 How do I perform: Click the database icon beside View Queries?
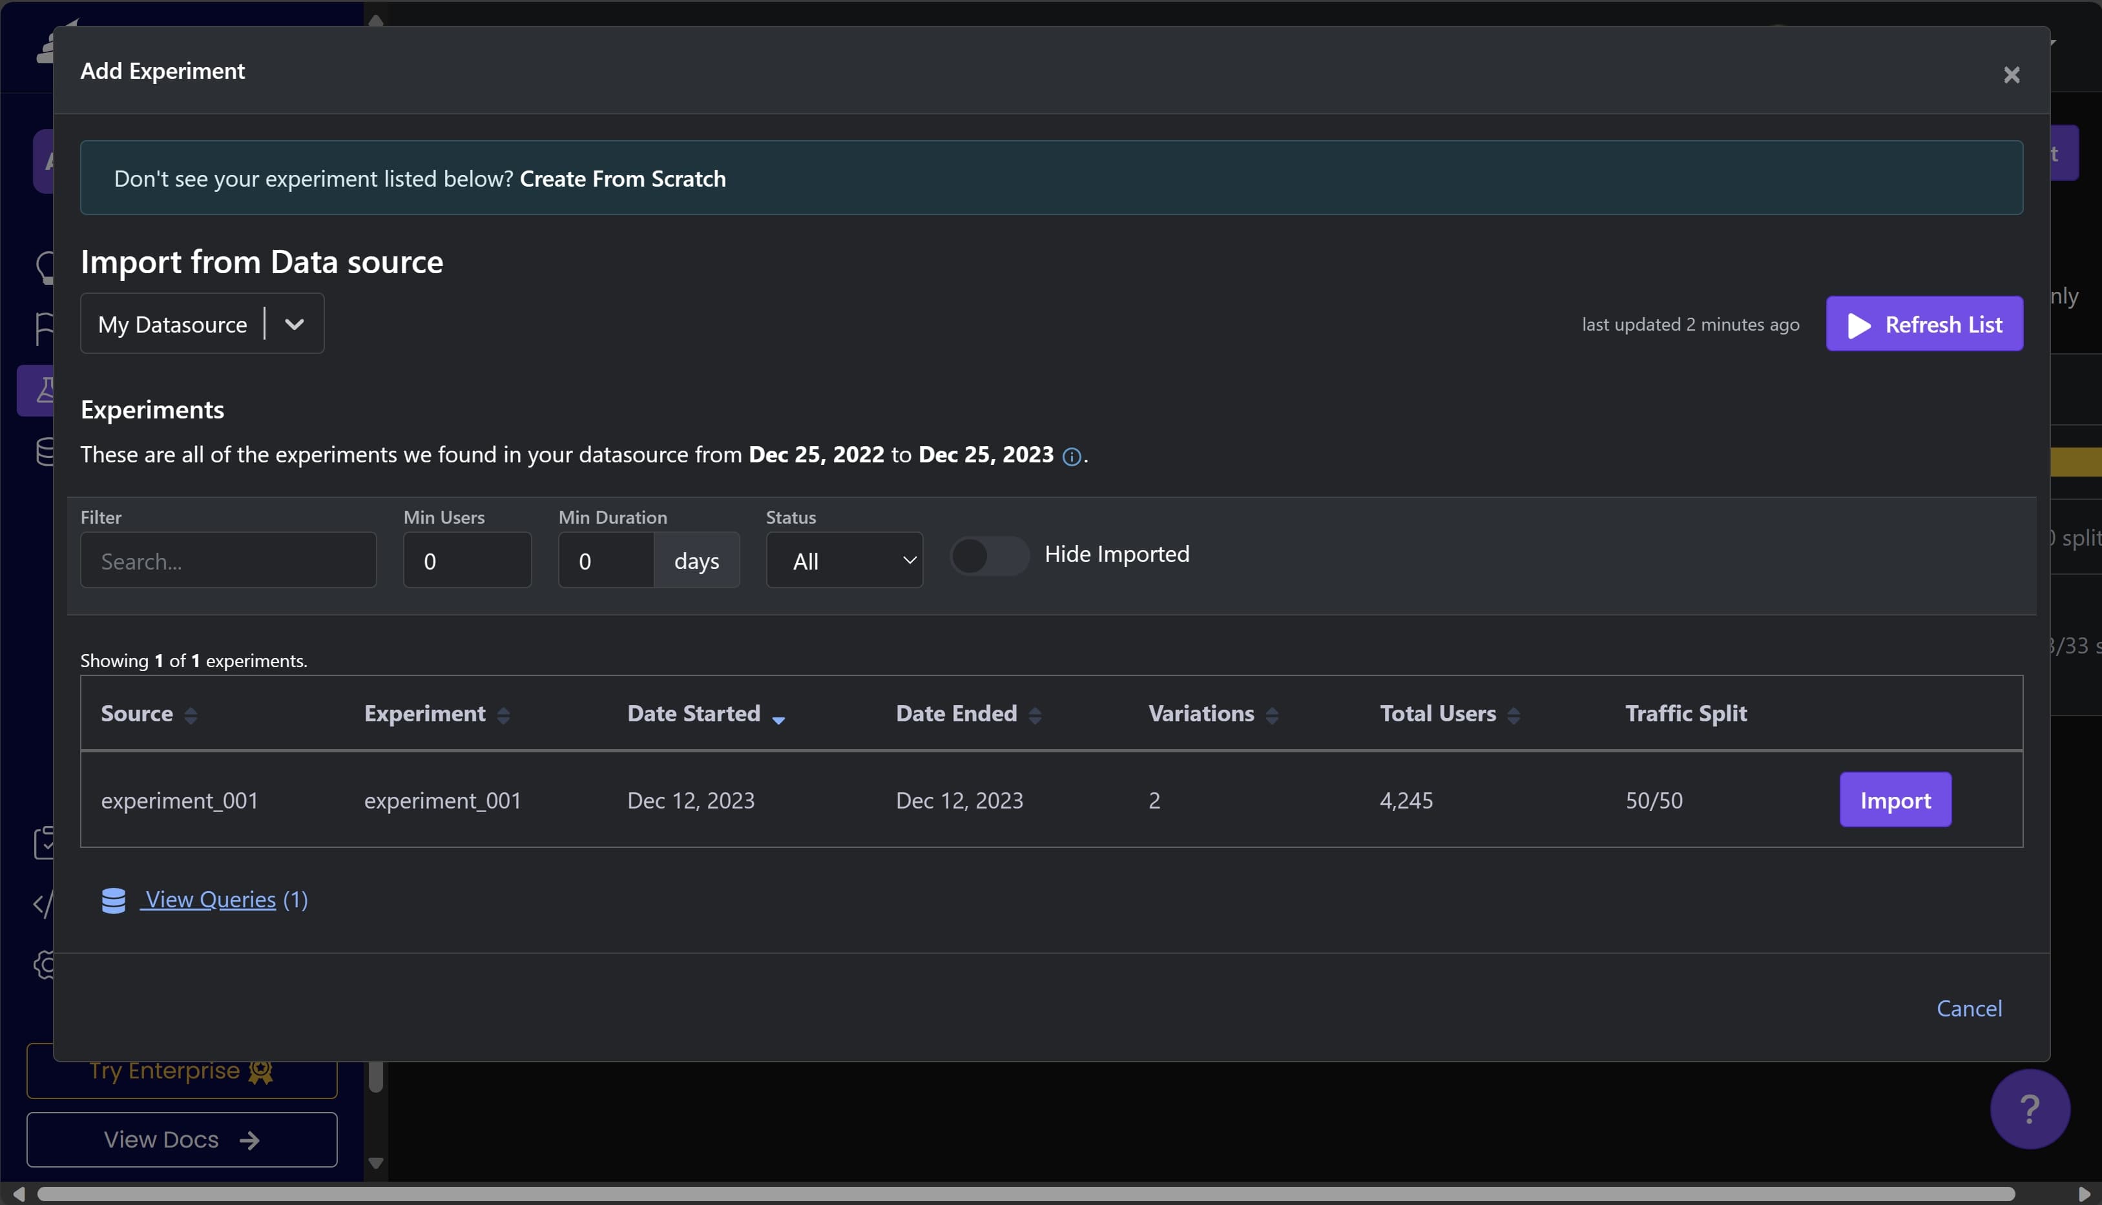pos(114,900)
